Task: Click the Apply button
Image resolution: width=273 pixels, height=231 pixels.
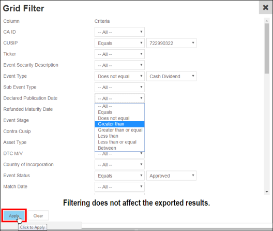Action: click(14, 215)
